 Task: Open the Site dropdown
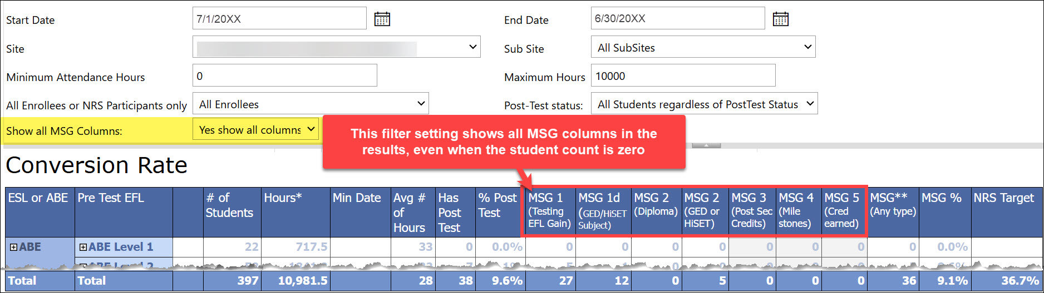(x=336, y=47)
